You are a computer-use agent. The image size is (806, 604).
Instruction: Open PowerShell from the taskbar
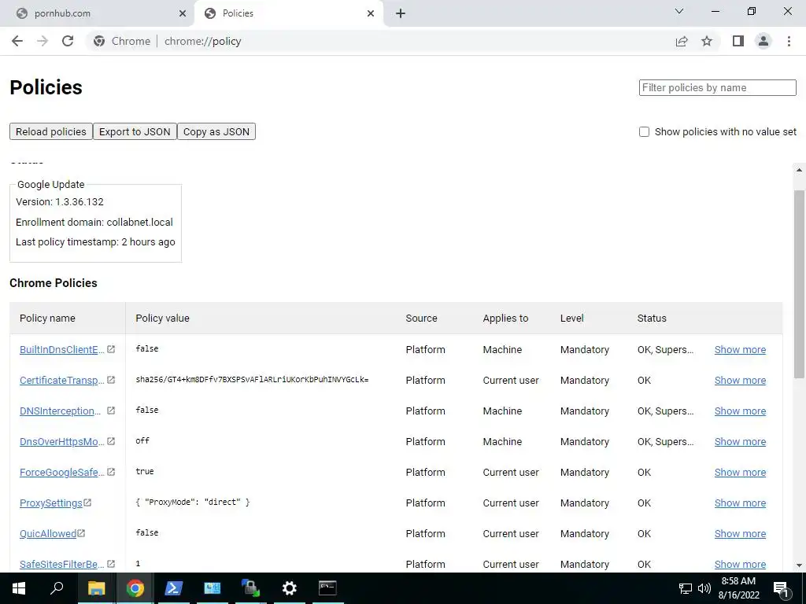173,588
